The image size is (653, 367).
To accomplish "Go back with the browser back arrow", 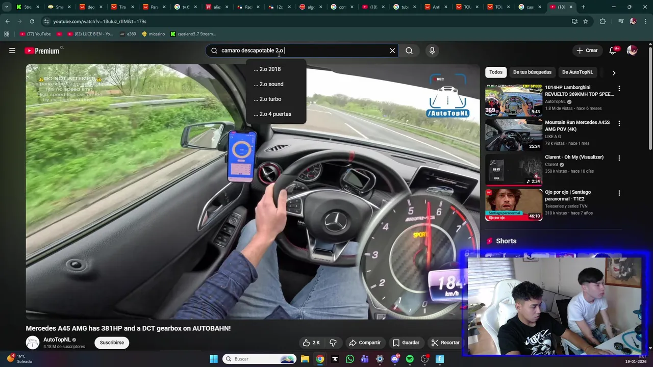I will (x=7, y=21).
